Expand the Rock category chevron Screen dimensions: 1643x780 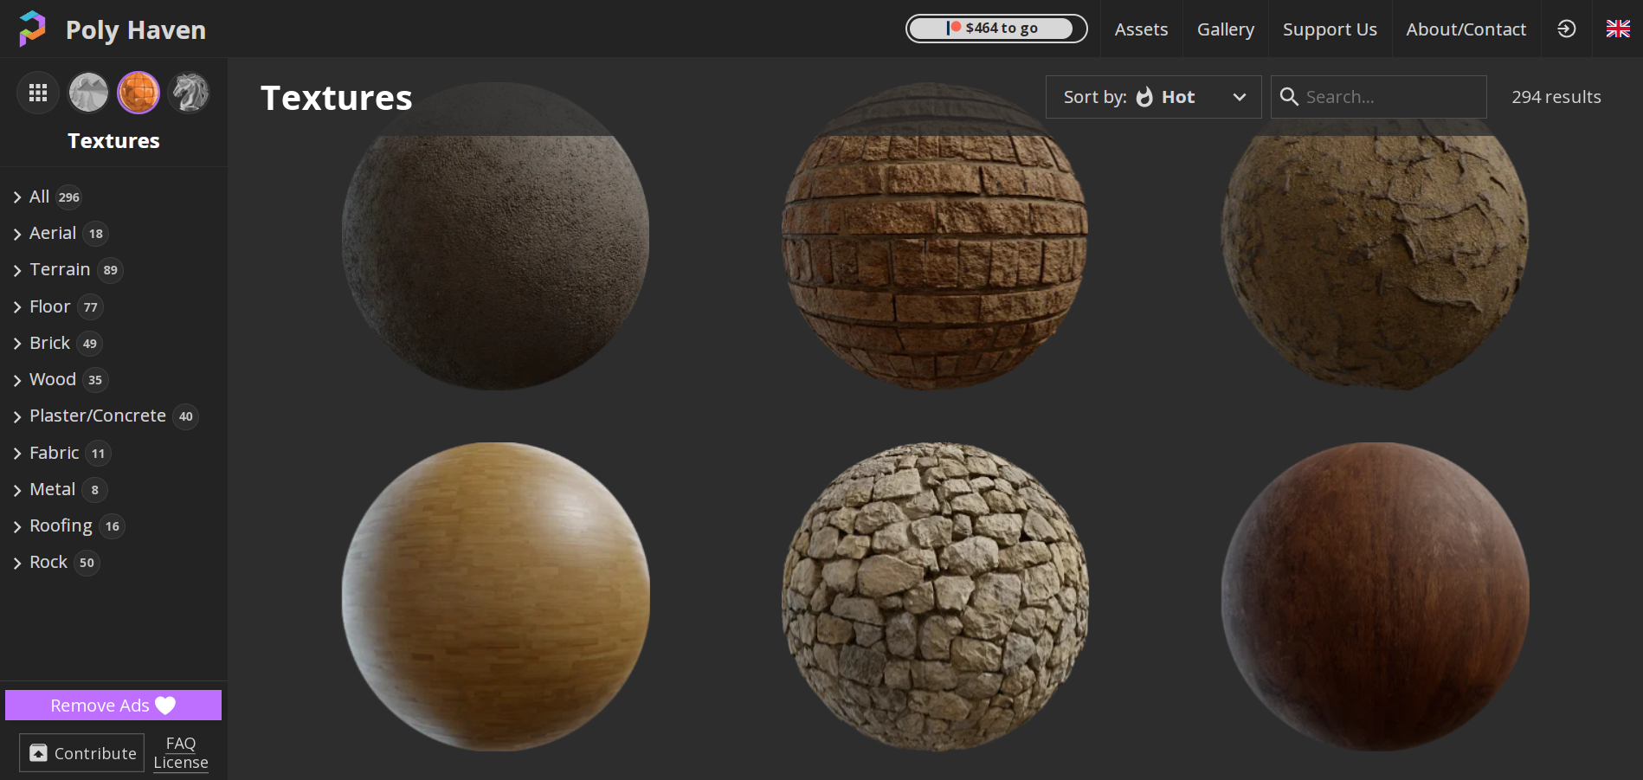pos(17,563)
